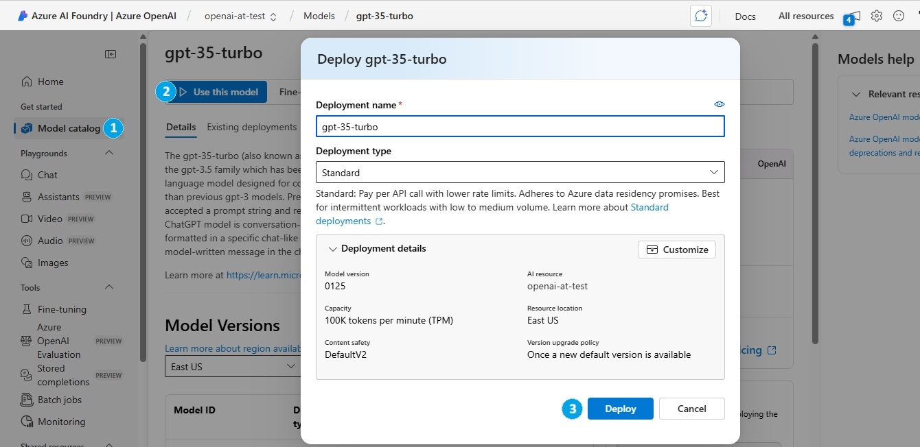Viewport: 920px width, 447px height.
Task: Open the Chat playground
Action: tap(47, 175)
